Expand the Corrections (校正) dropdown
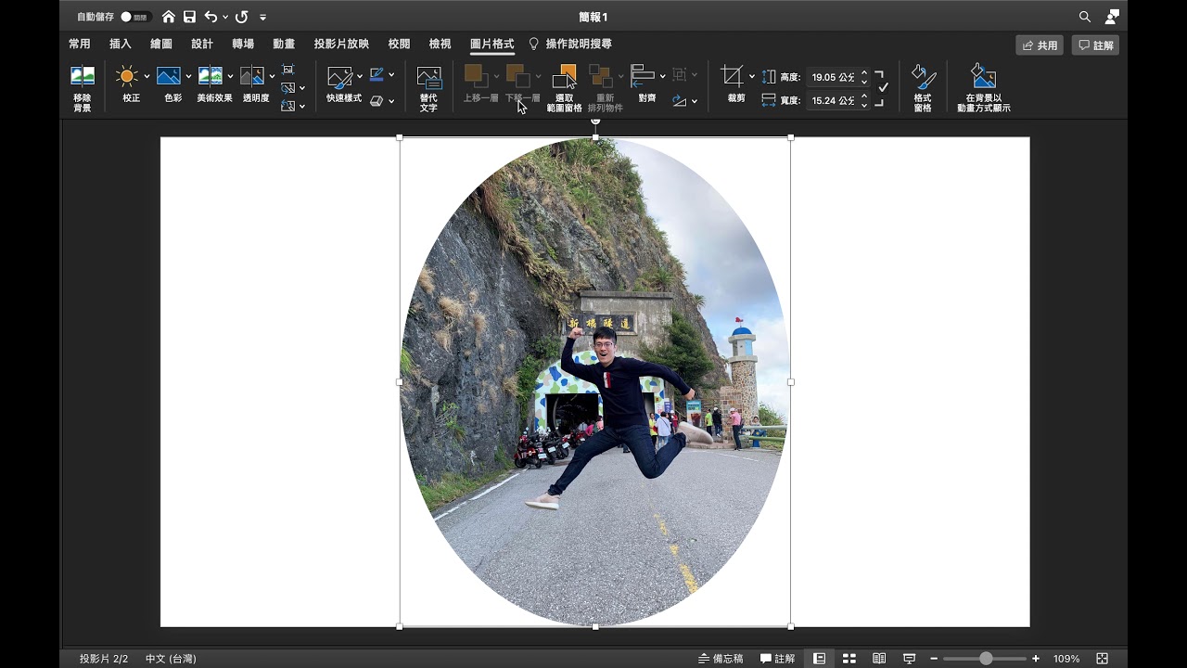 point(147,77)
